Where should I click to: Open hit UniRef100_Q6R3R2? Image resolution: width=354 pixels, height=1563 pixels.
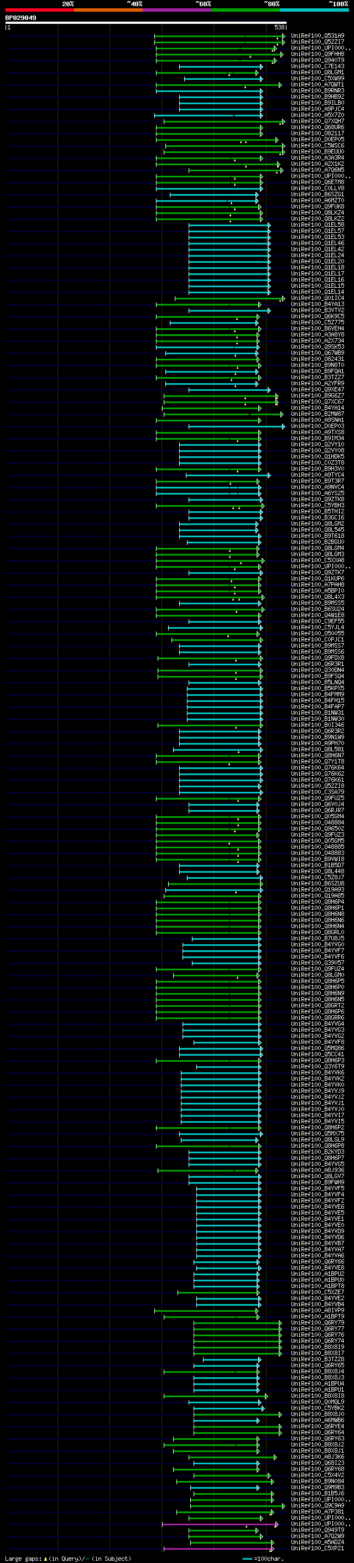317,731
